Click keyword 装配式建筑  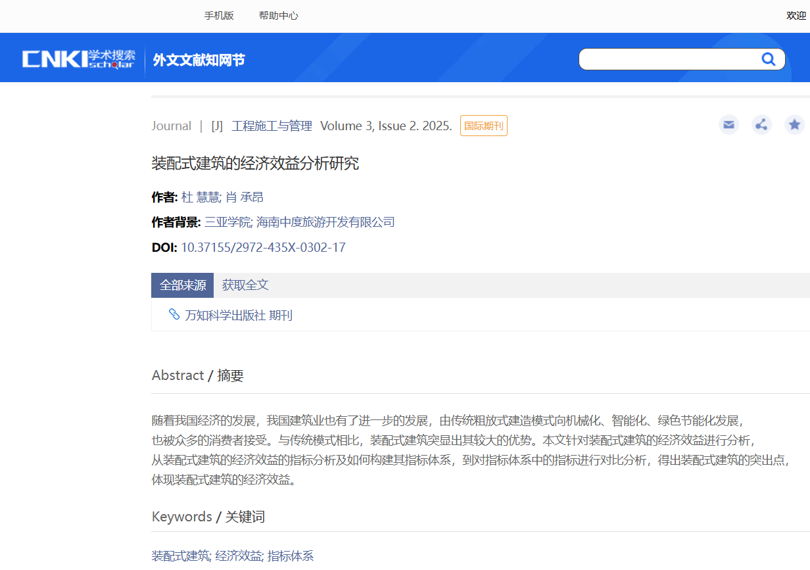180,556
